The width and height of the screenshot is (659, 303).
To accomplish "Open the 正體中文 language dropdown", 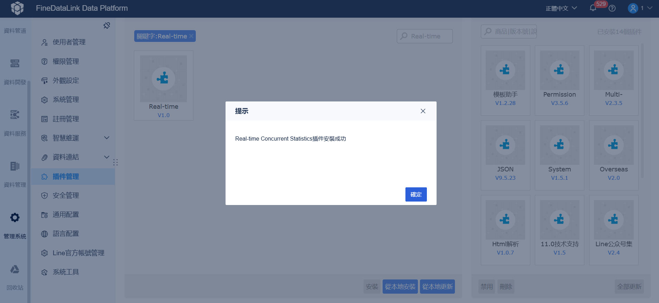I will coord(561,8).
